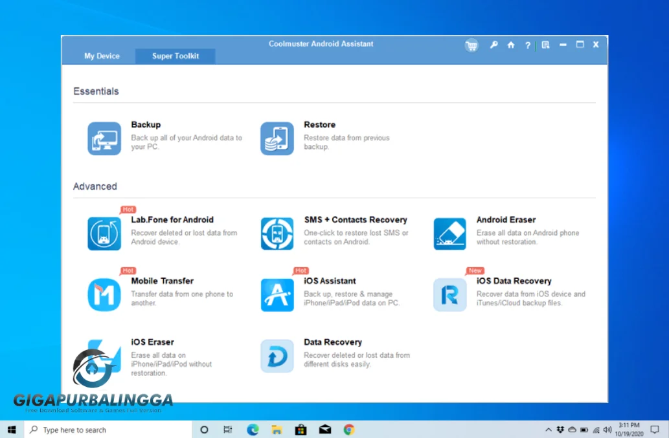Click the volume speaker tray icon
The height and width of the screenshot is (438, 669).
click(x=607, y=430)
